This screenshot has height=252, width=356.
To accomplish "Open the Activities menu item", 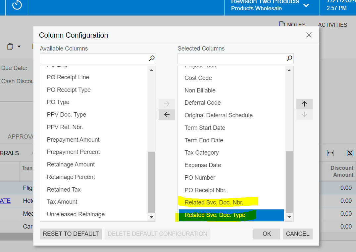I will [x=332, y=25].
